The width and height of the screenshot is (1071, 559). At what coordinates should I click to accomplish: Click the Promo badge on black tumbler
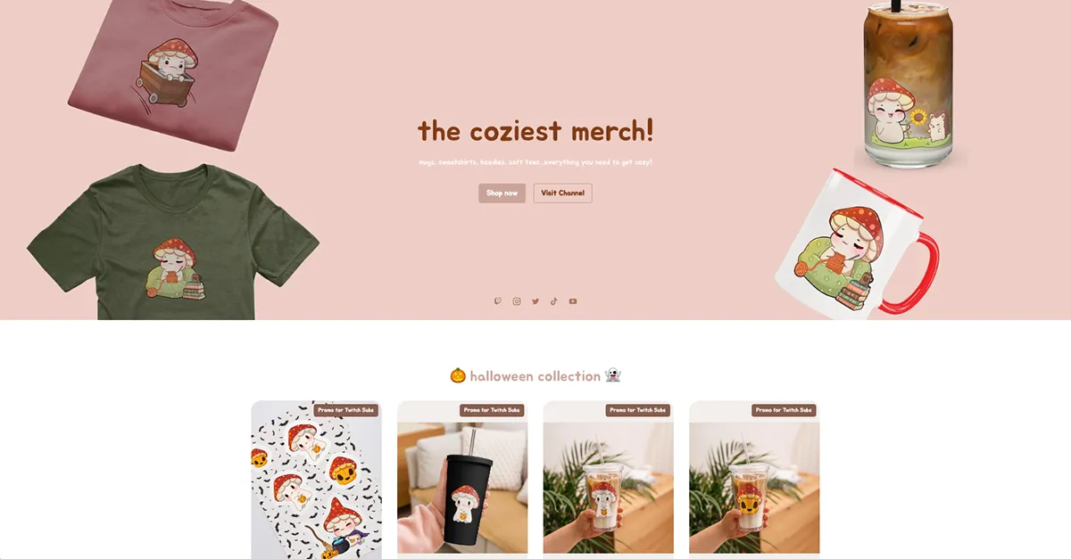tap(492, 410)
